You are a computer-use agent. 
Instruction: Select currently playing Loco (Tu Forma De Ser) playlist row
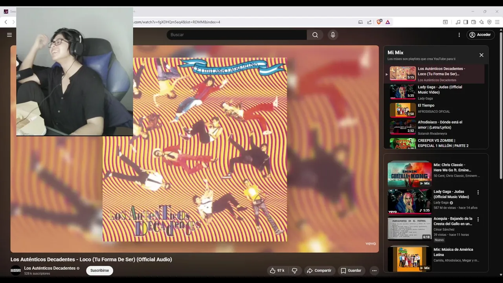pos(434,74)
